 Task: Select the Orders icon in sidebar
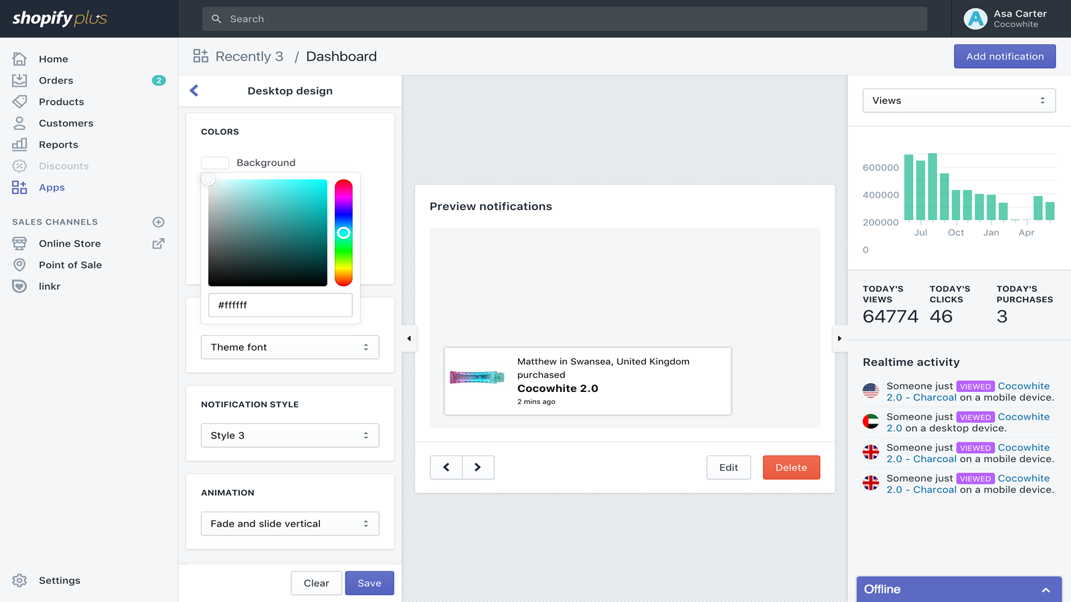coord(19,80)
